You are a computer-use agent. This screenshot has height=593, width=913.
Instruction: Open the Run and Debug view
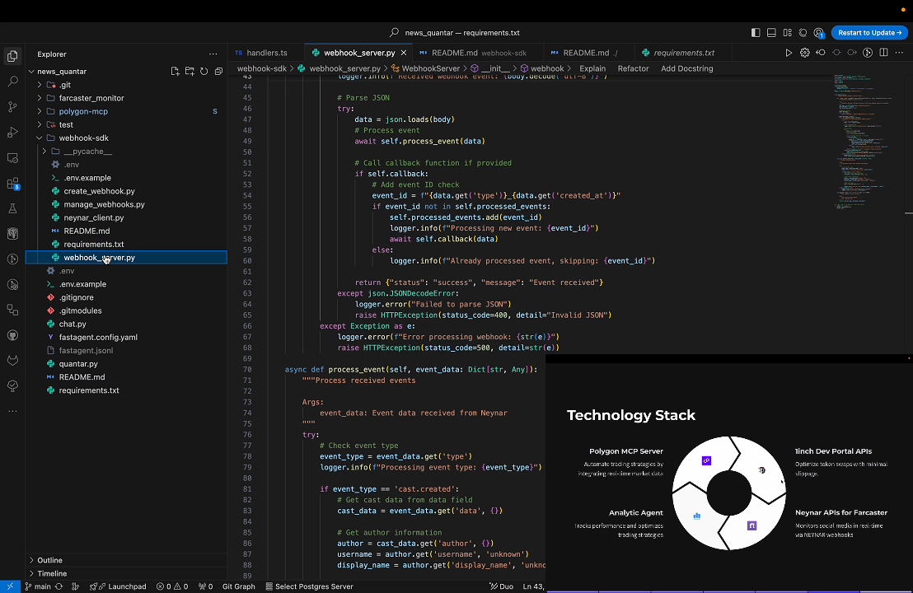(12, 133)
